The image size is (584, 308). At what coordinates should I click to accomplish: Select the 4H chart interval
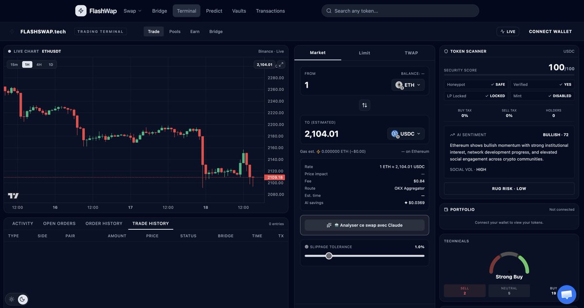click(39, 65)
